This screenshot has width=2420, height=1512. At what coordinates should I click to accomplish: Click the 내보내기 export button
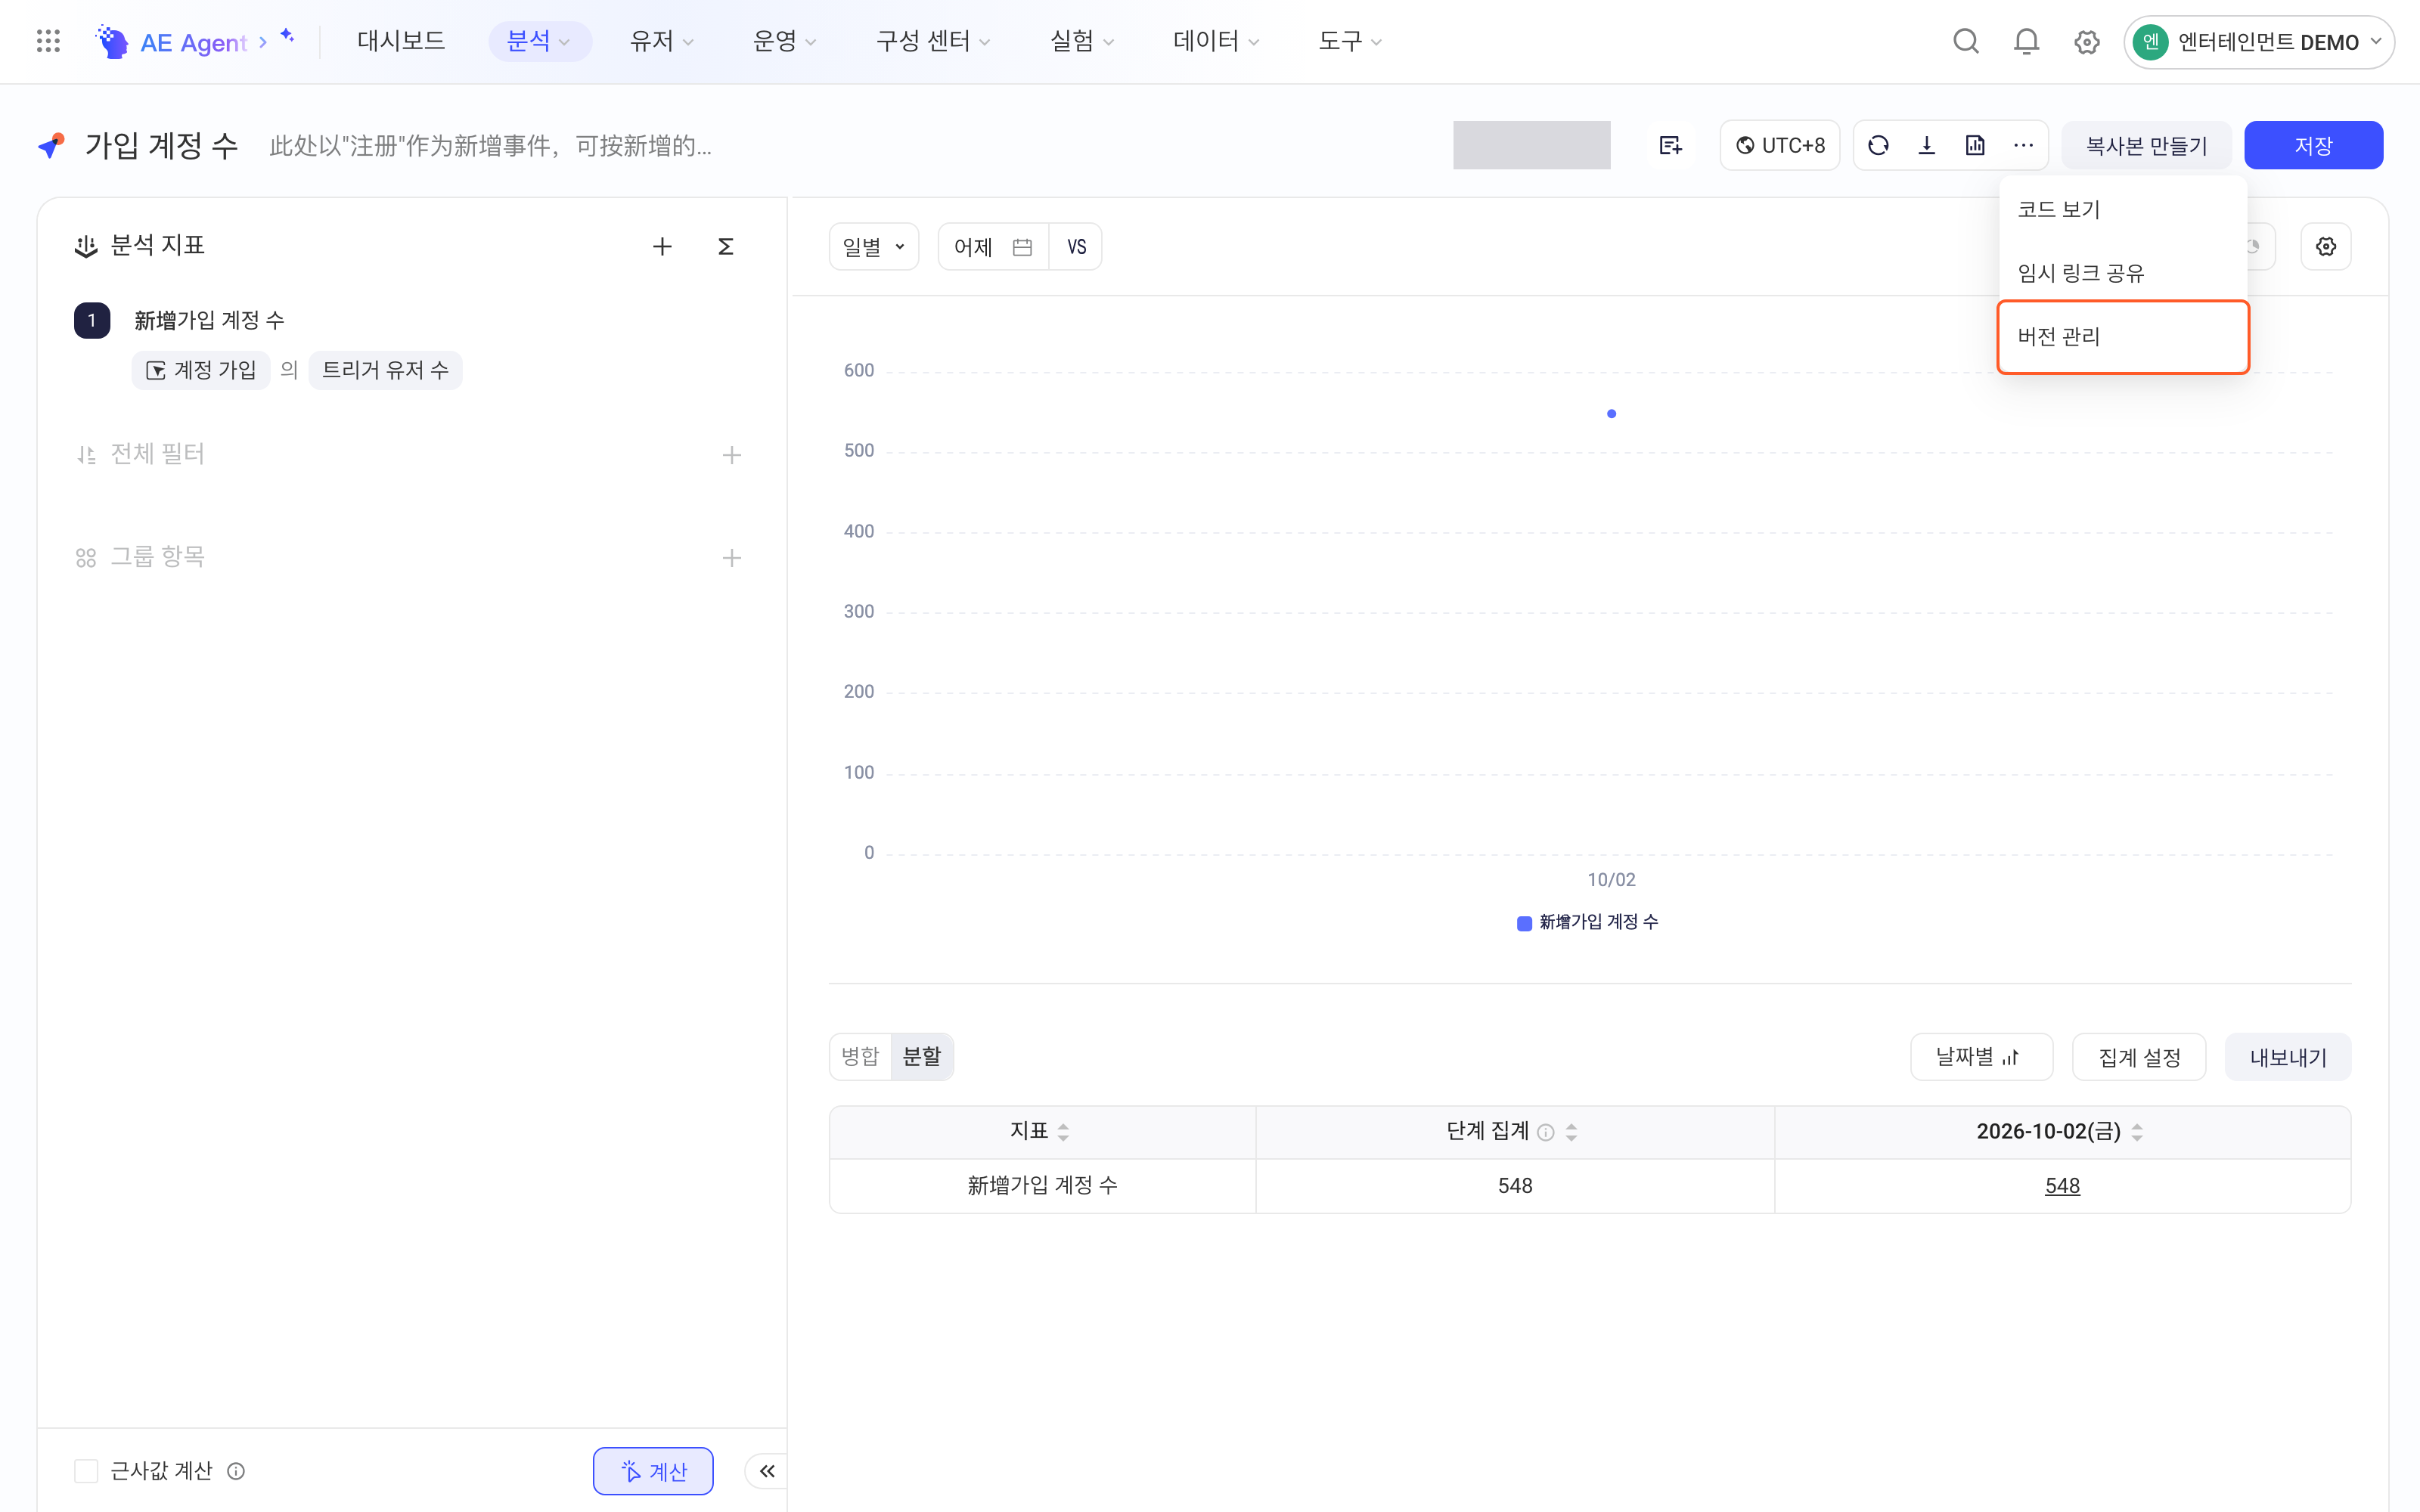pyautogui.click(x=2288, y=1057)
